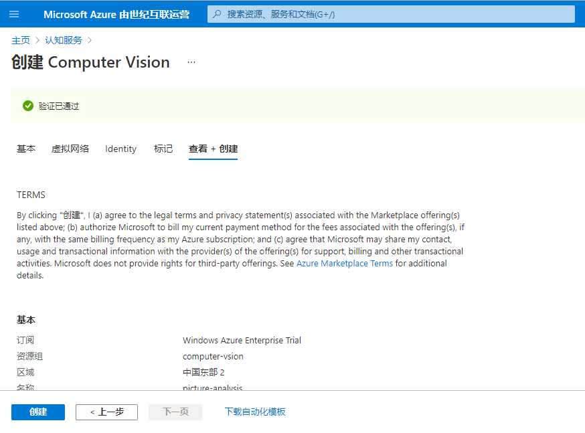Open the ellipsis more options menu

point(191,62)
